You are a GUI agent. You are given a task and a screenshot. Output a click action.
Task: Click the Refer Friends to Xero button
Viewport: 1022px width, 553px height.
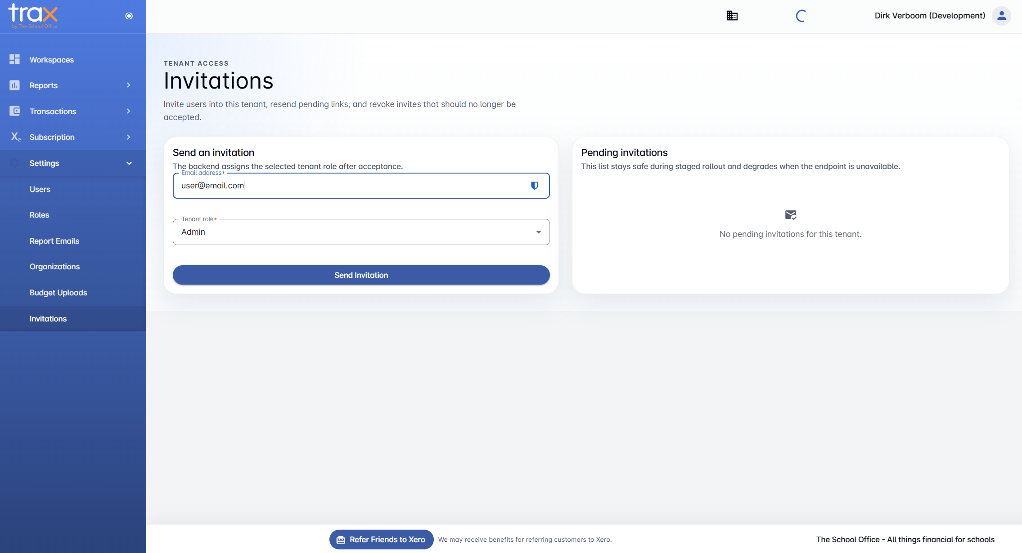point(381,540)
